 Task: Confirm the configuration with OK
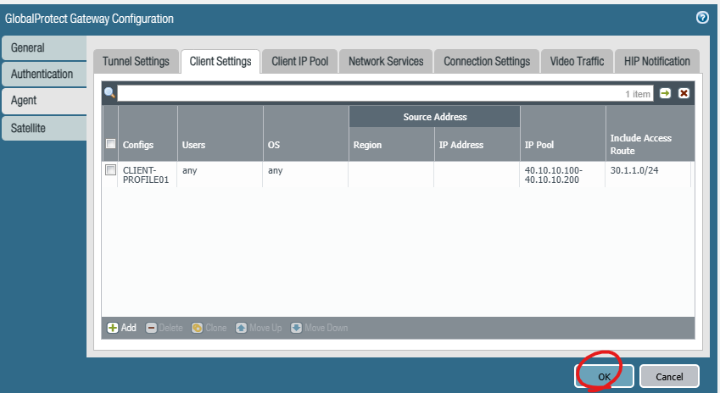click(x=604, y=377)
